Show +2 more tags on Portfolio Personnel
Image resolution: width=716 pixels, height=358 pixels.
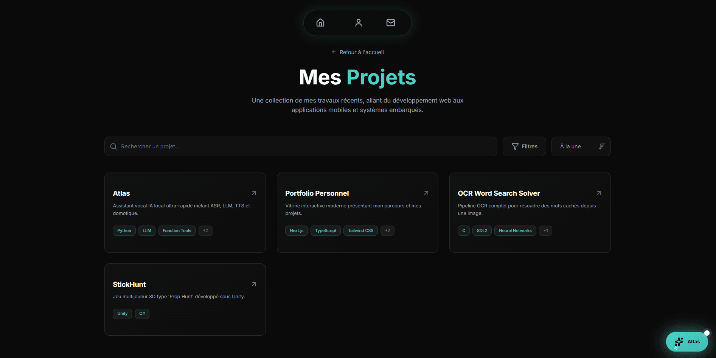[387, 230]
